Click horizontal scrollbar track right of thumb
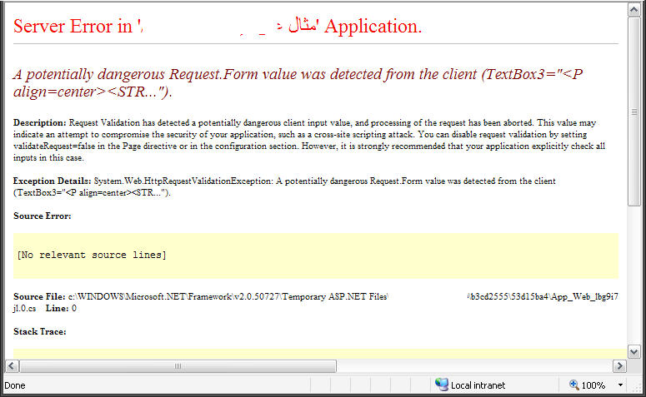 (x=474, y=365)
